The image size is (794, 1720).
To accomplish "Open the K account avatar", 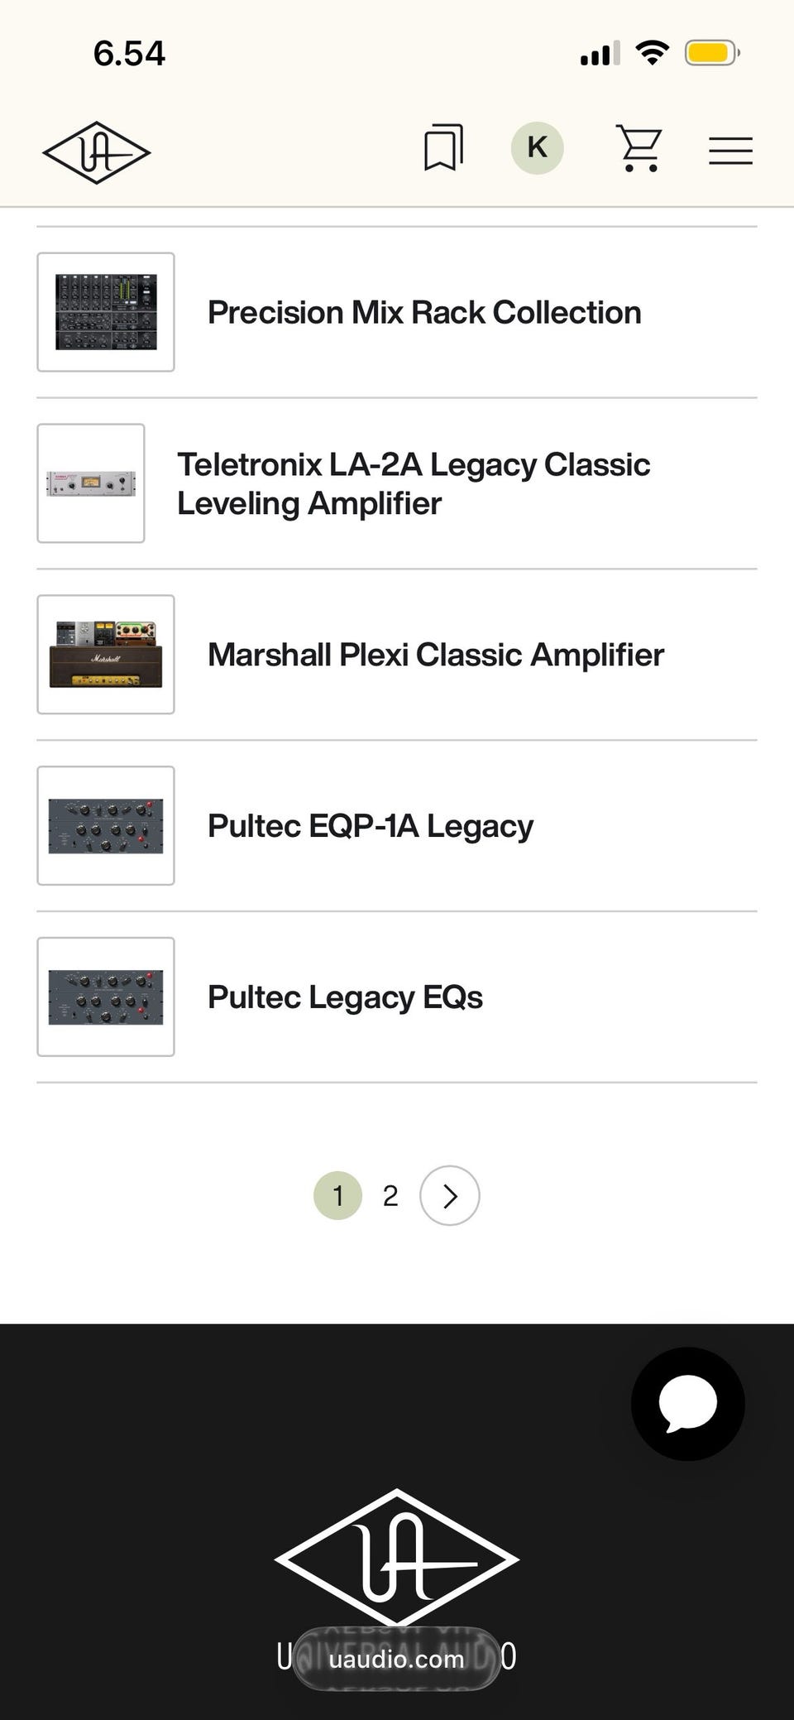I will [x=537, y=148].
